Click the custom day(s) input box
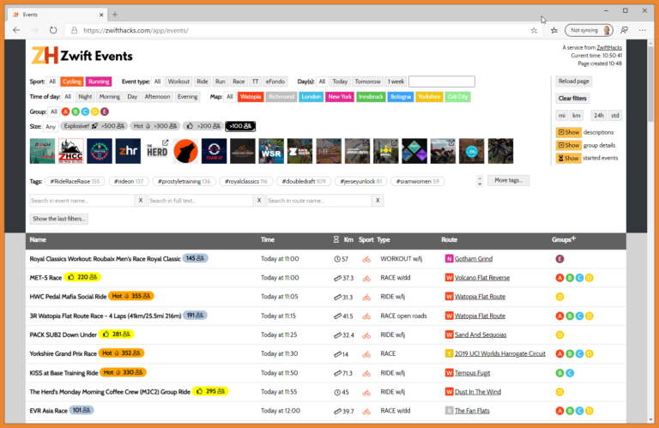The image size is (659, 428). tap(442, 81)
